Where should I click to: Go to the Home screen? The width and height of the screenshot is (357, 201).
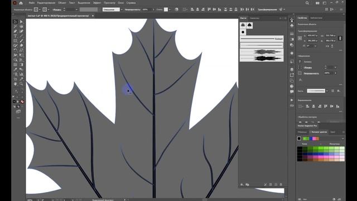pyautogui.click(x=21, y=3)
